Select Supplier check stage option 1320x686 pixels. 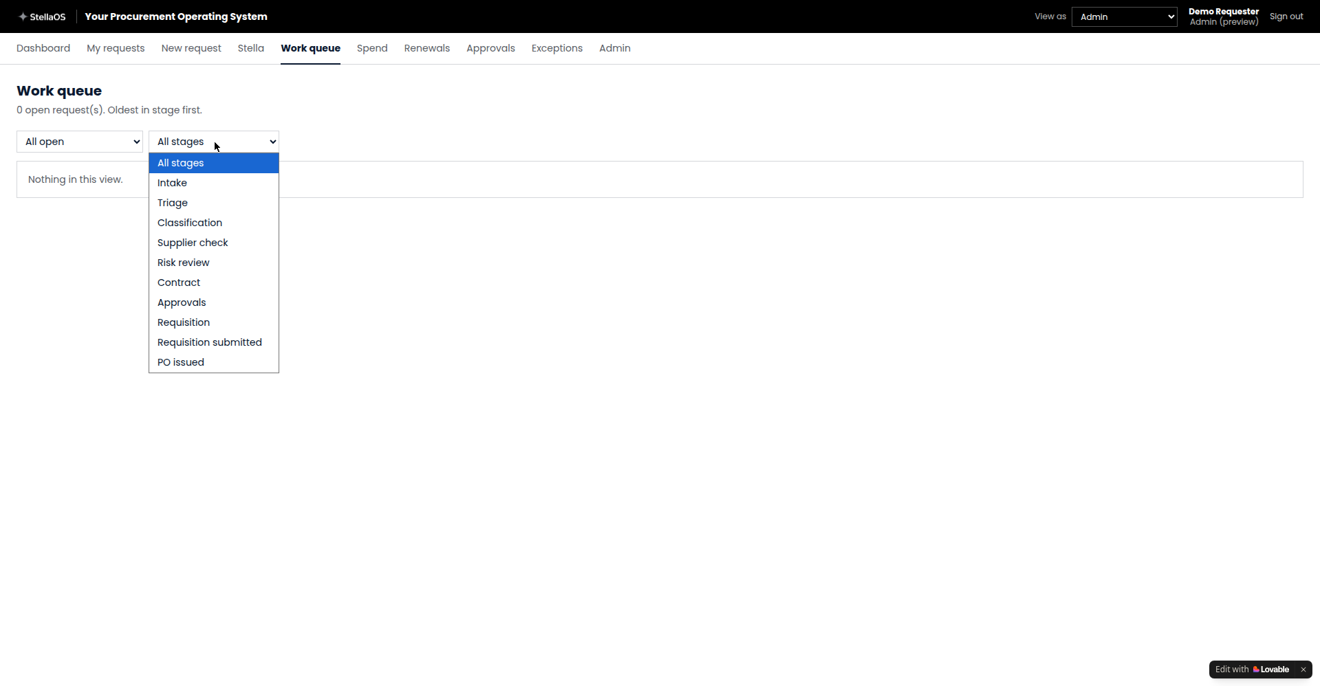[214, 243]
